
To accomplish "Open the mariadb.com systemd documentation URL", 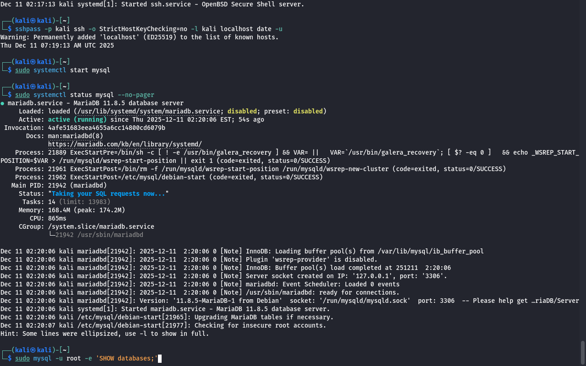I will (125, 144).
